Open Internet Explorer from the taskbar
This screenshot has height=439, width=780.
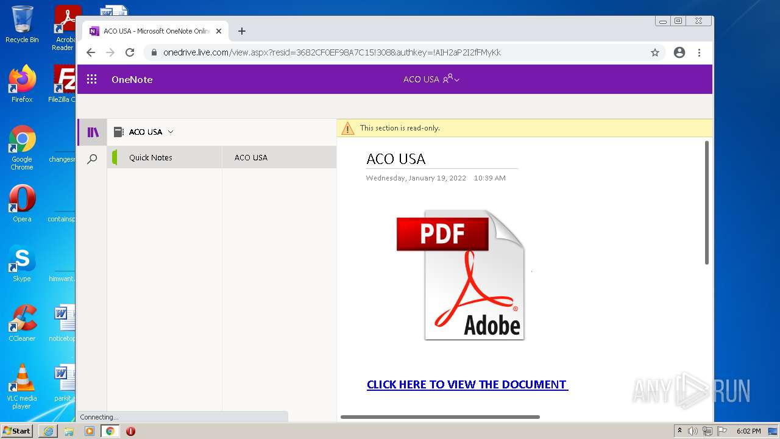click(x=48, y=431)
